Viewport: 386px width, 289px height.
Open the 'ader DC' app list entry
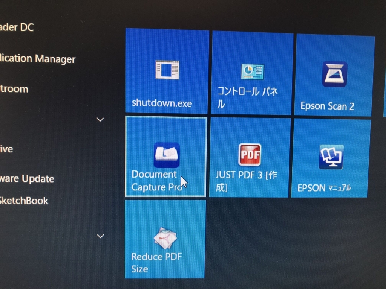[17, 27]
